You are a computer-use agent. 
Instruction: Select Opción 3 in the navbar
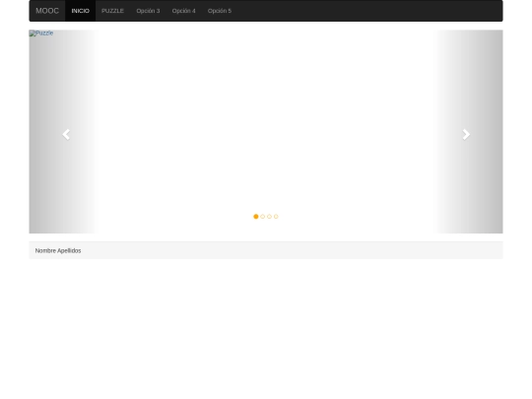(x=148, y=11)
